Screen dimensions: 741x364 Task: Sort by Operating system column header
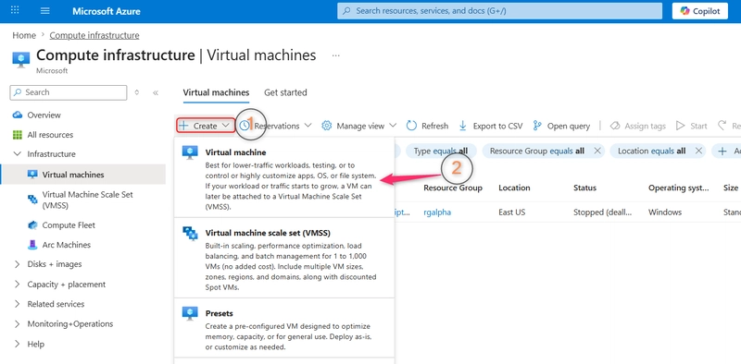click(679, 188)
